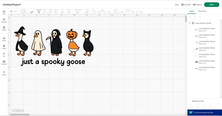Open the Create Sticker dropdown
The image size is (222, 116).
78,12
